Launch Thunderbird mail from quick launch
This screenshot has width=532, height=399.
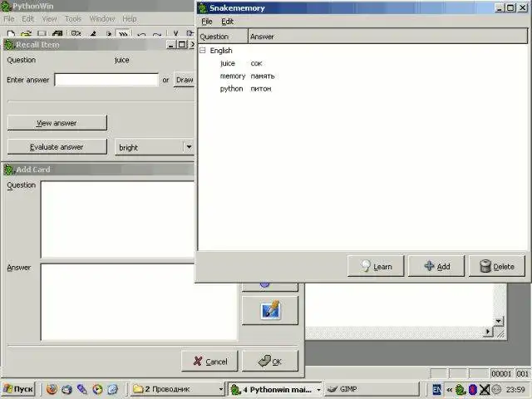(66, 389)
